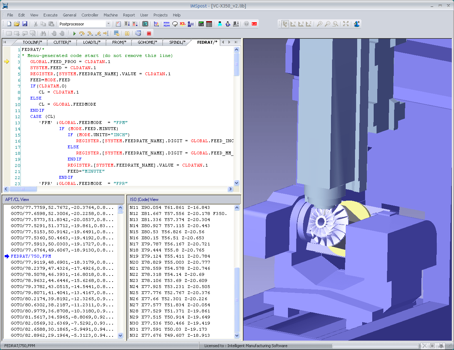Toggle the isometric view button
454x350 pixels.
285,24
